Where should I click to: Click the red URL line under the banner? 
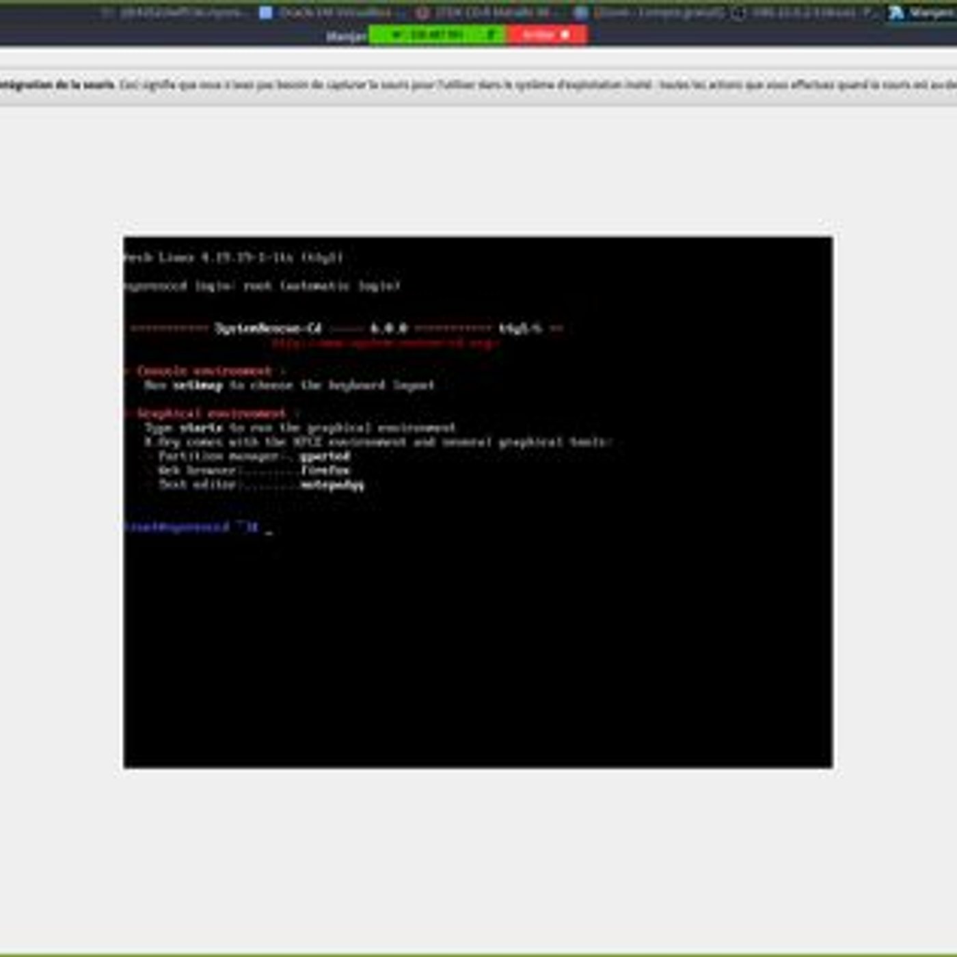385,343
